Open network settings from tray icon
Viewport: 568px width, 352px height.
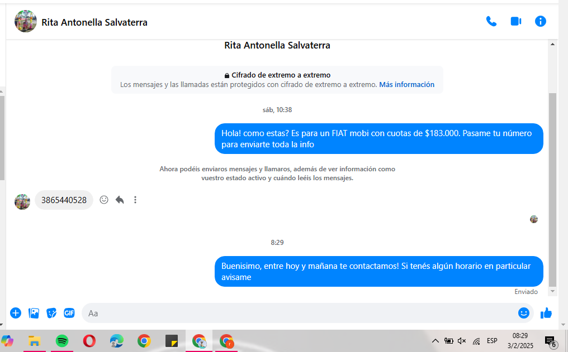[476, 341]
